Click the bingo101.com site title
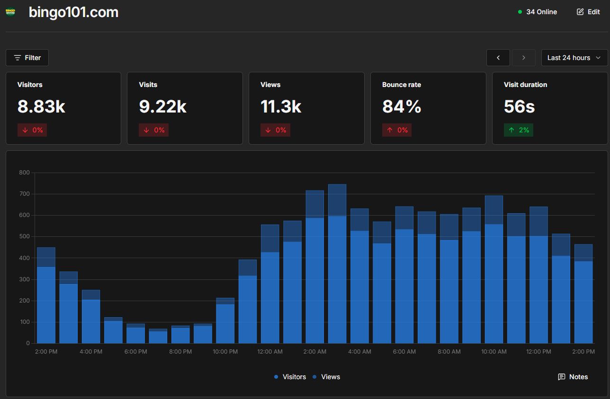The width and height of the screenshot is (610, 399). (x=73, y=12)
